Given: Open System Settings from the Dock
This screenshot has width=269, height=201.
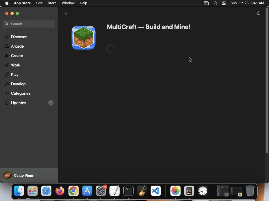Looking at the screenshot, I should click(x=101, y=191).
